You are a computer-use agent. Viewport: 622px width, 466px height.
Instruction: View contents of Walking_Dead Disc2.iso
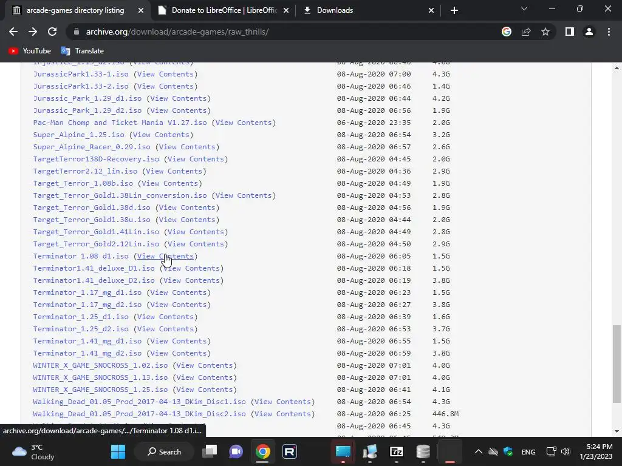click(x=283, y=414)
